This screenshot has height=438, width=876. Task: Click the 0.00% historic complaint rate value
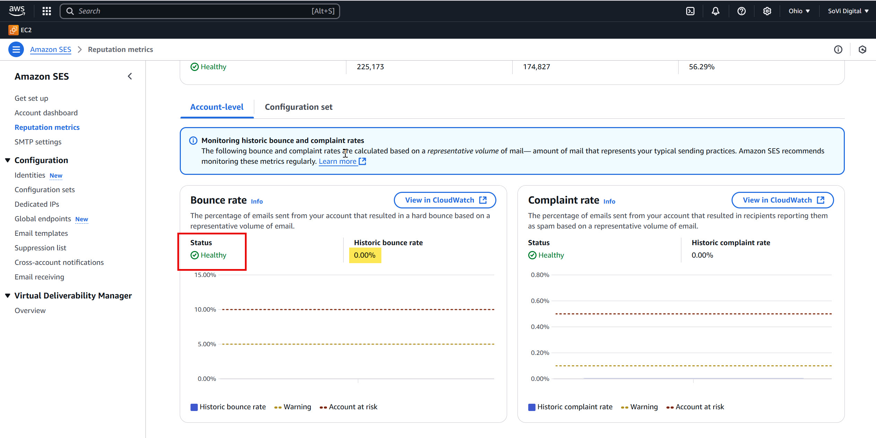point(702,255)
